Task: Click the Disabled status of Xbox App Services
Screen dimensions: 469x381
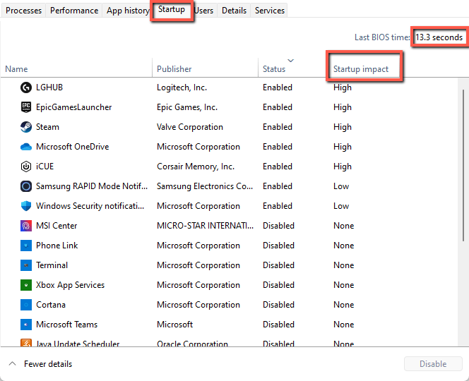Action: point(278,284)
